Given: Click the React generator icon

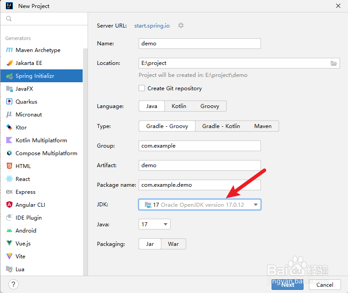Looking at the screenshot, I should pos(9,179).
